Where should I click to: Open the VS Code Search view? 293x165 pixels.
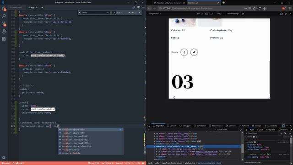point(4,16)
